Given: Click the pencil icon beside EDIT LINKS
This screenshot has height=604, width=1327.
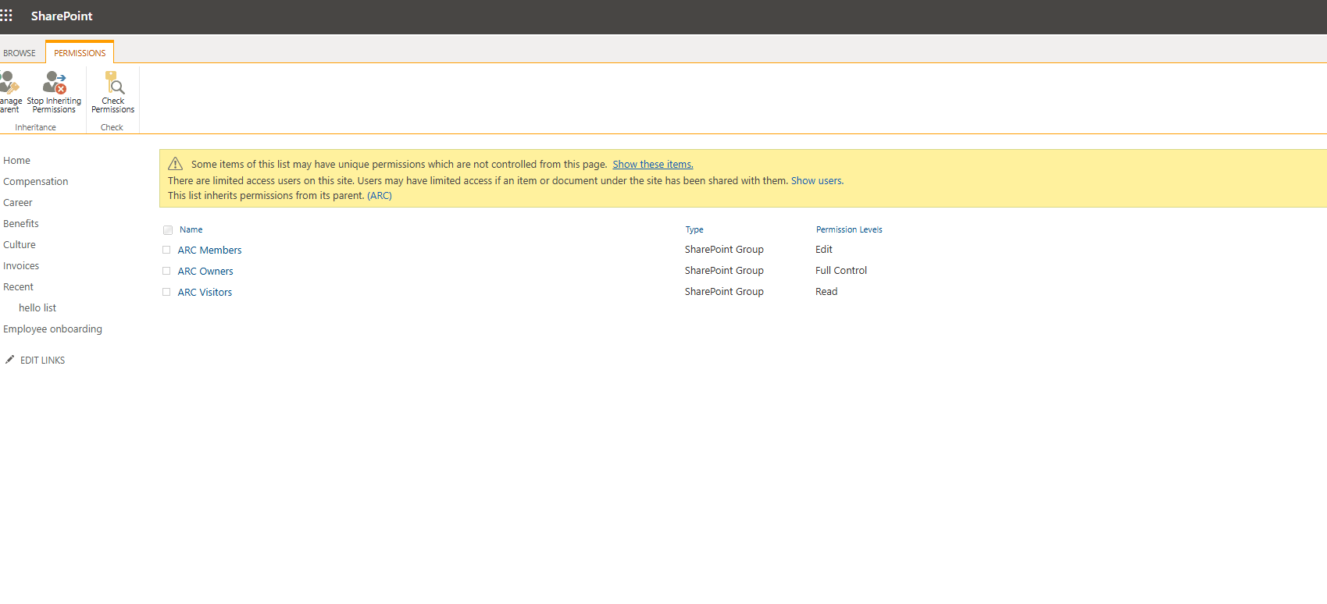Looking at the screenshot, I should click(9, 360).
